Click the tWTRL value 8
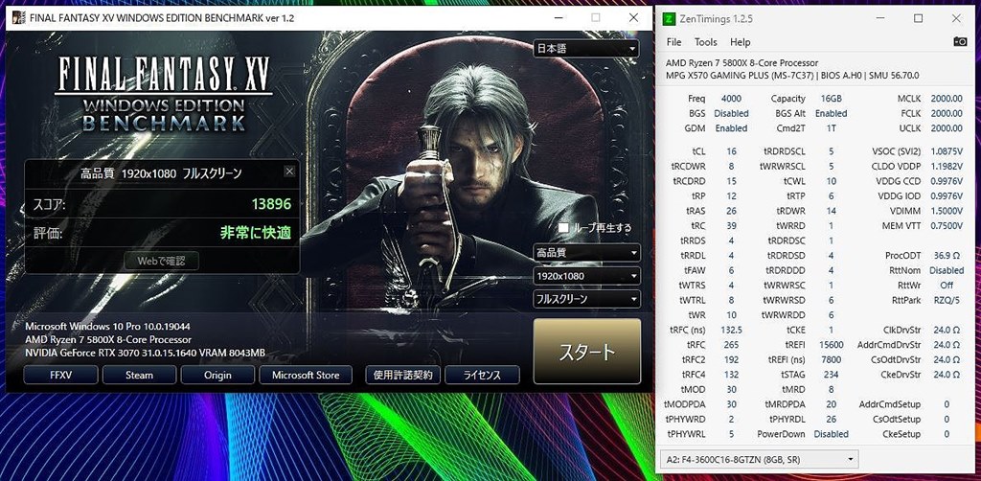Image resolution: width=981 pixels, height=481 pixels. pos(731,300)
